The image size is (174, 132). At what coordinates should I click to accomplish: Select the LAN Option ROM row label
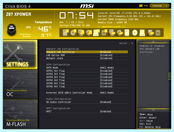coord(55,55)
